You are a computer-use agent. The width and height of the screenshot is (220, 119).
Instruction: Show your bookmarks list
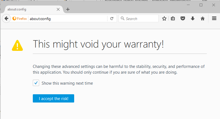click(x=173, y=19)
